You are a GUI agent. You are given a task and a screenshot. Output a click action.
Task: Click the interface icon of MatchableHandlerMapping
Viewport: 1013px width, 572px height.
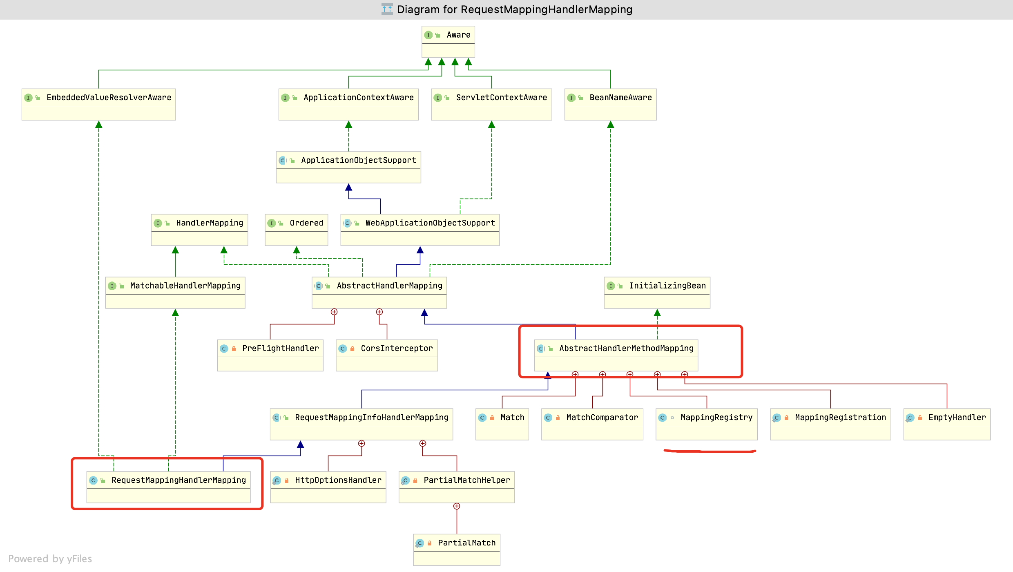coord(112,286)
